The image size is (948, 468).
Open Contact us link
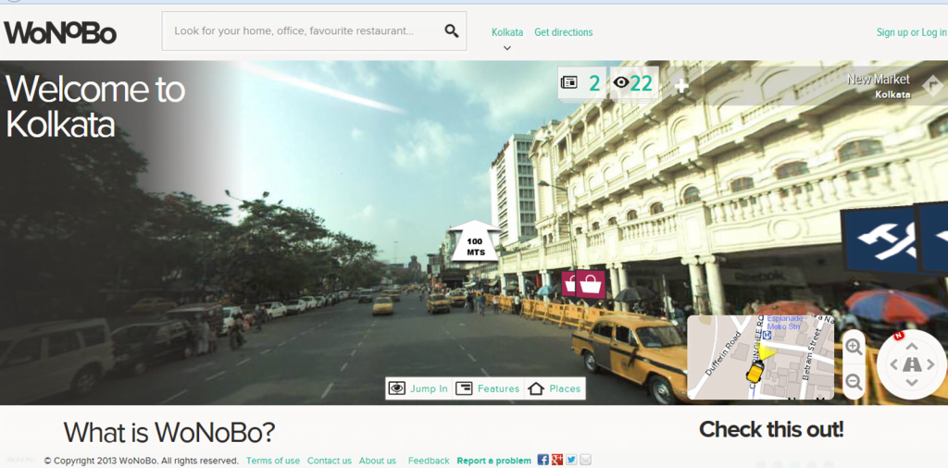tap(329, 461)
